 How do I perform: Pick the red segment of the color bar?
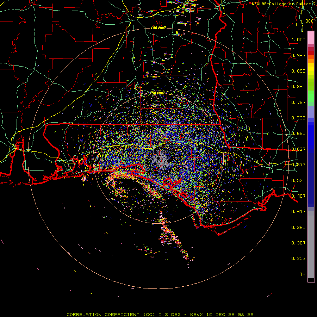pyautogui.click(x=311, y=53)
